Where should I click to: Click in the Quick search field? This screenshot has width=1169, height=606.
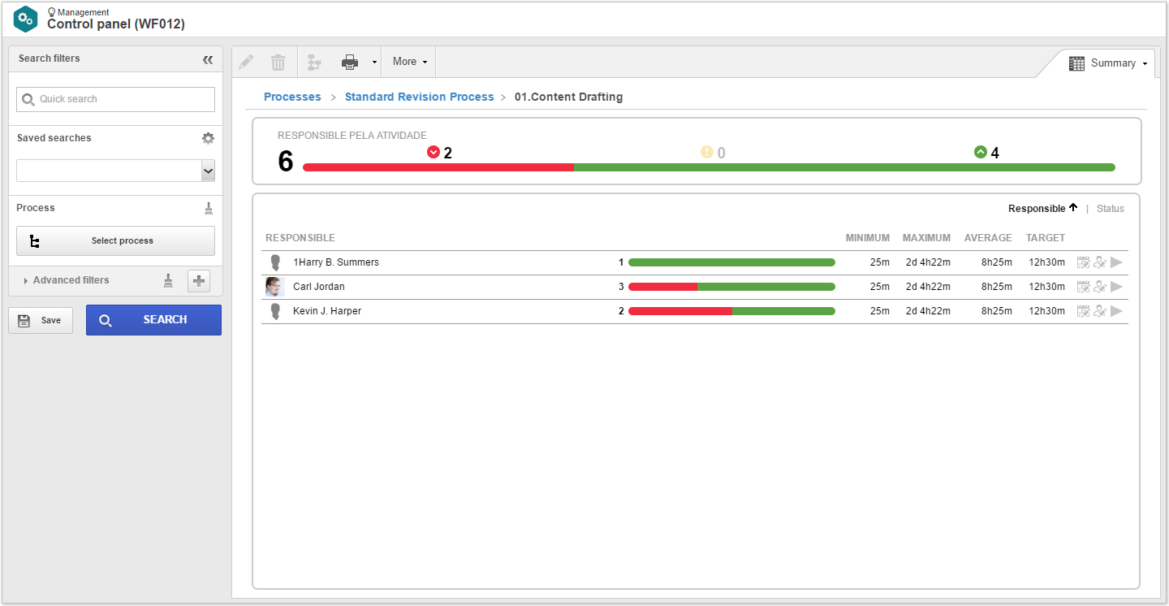tap(115, 99)
